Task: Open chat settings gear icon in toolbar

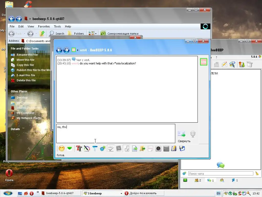Action: click(103, 149)
